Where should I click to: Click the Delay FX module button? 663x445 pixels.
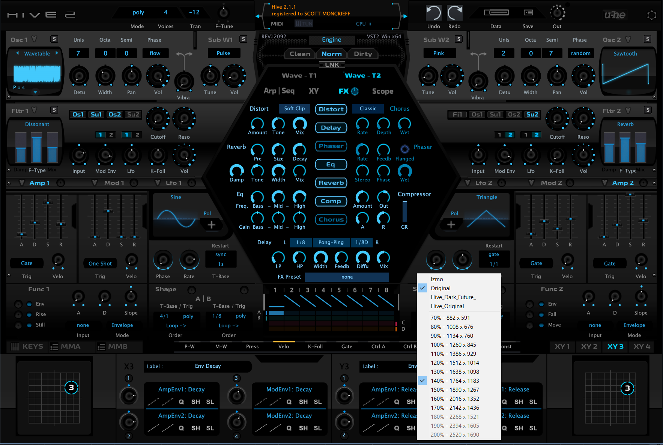[331, 128]
